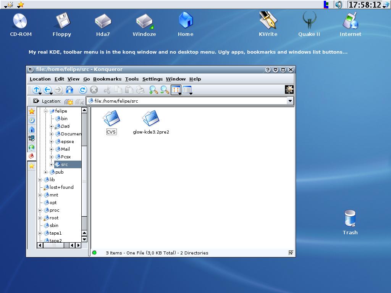391x293 pixels.
Task: Open Root Folder sidebar panel
Action: coord(31,156)
